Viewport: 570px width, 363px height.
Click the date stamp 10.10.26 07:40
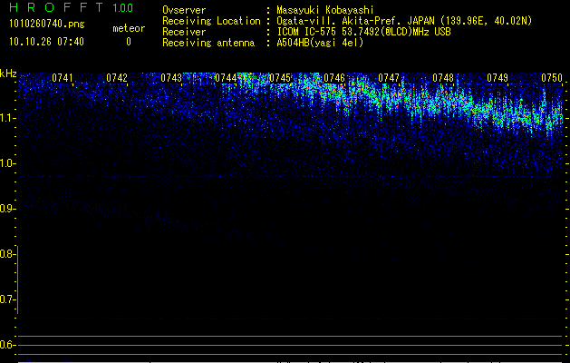[46, 42]
